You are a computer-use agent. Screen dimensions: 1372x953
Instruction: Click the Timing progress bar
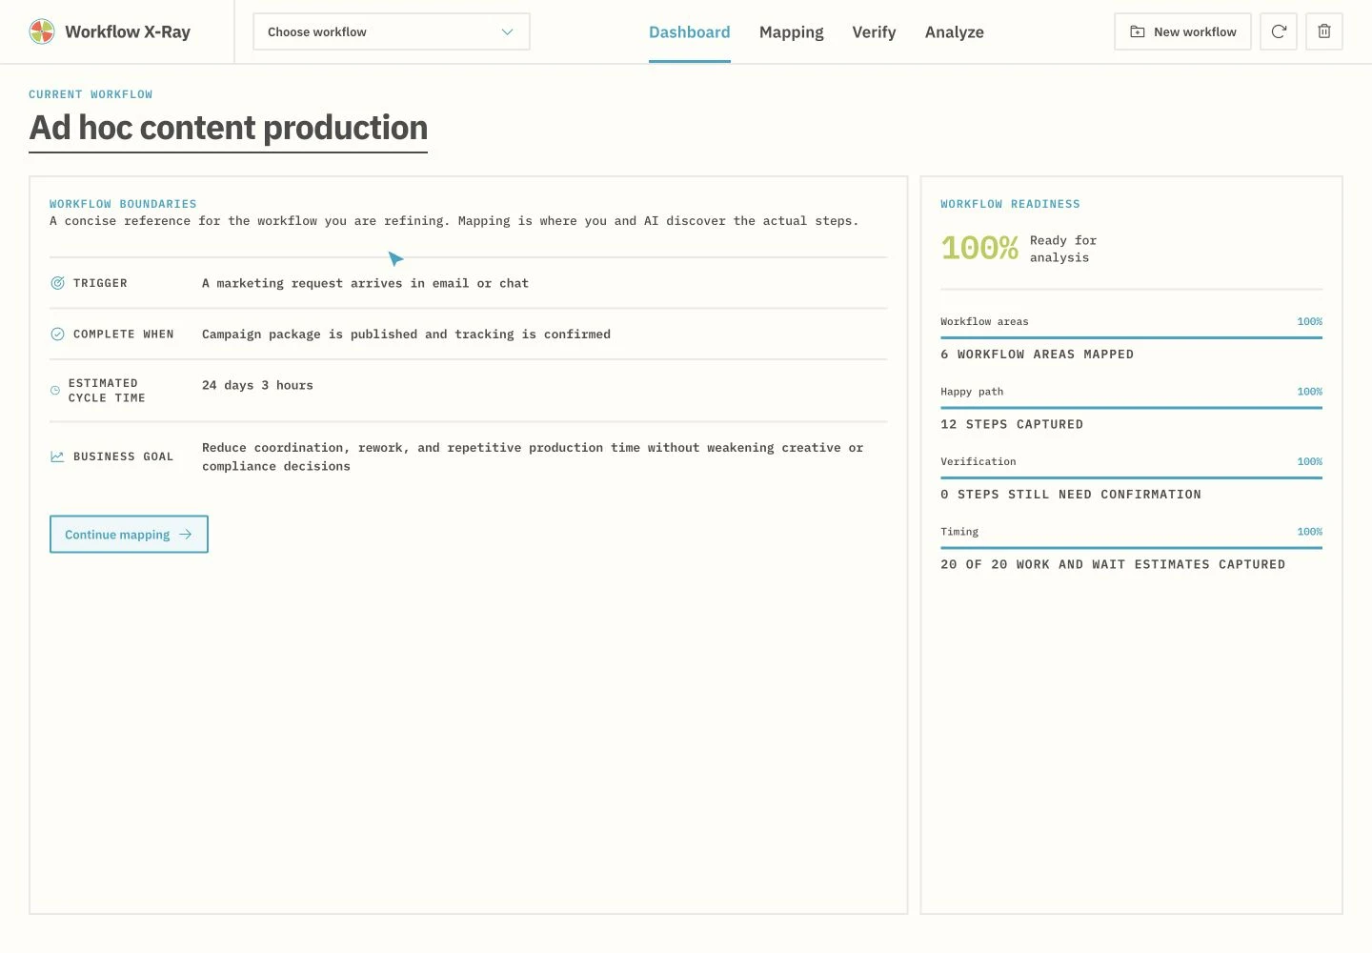pos(1131,548)
